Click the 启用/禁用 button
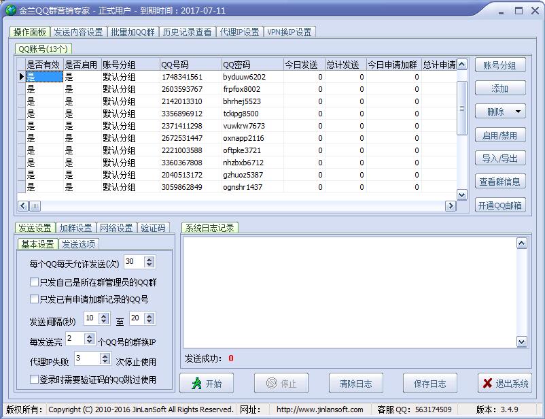This screenshot has width=545, height=419. tap(500, 135)
